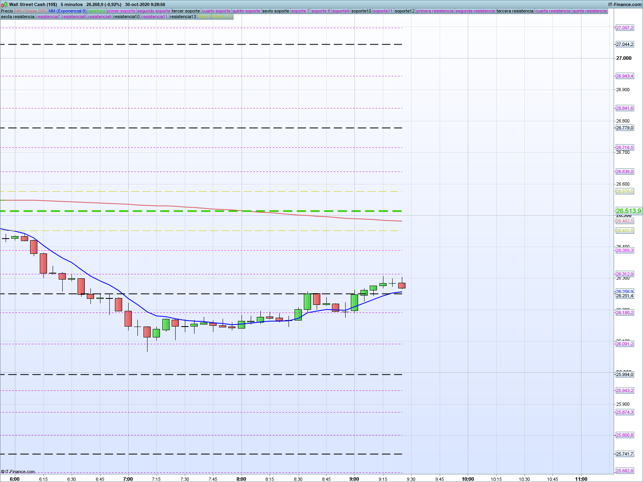Click the green 26.513,9 price label
Image resolution: width=643 pixels, height=482 pixels.
pyautogui.click(x=629, y=211)
